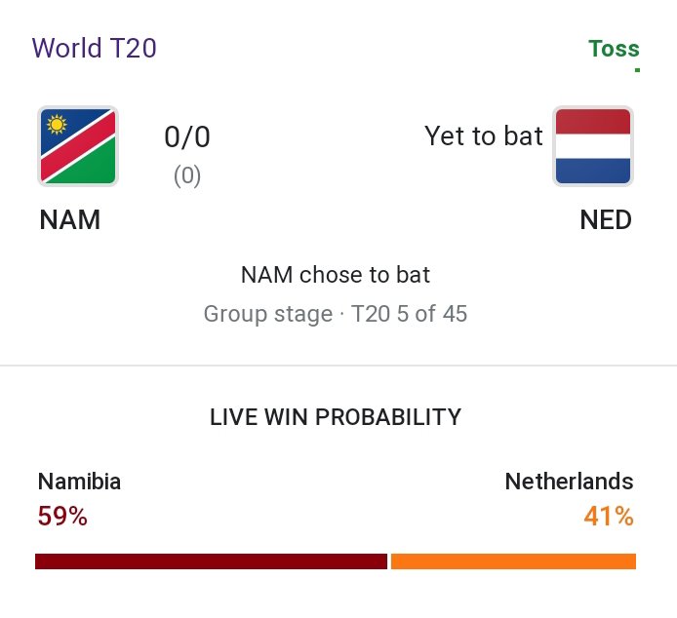Click the 59% Namibia percentage

[x=62, y=516]
